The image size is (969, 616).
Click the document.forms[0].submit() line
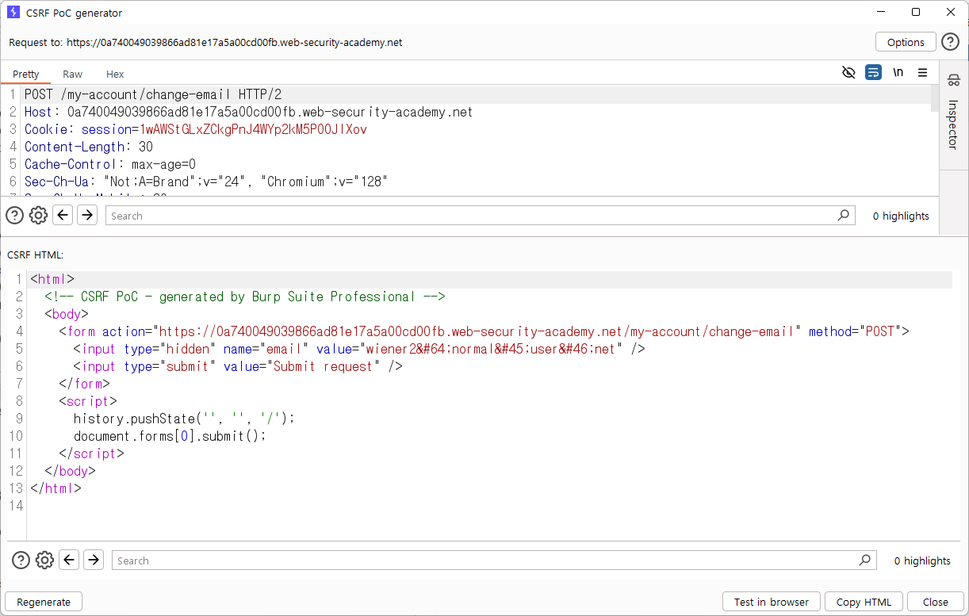[x=170, y=436]
